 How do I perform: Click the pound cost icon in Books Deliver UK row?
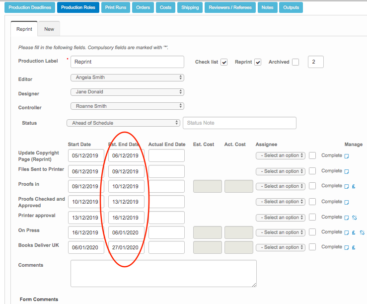coord(354,247)
